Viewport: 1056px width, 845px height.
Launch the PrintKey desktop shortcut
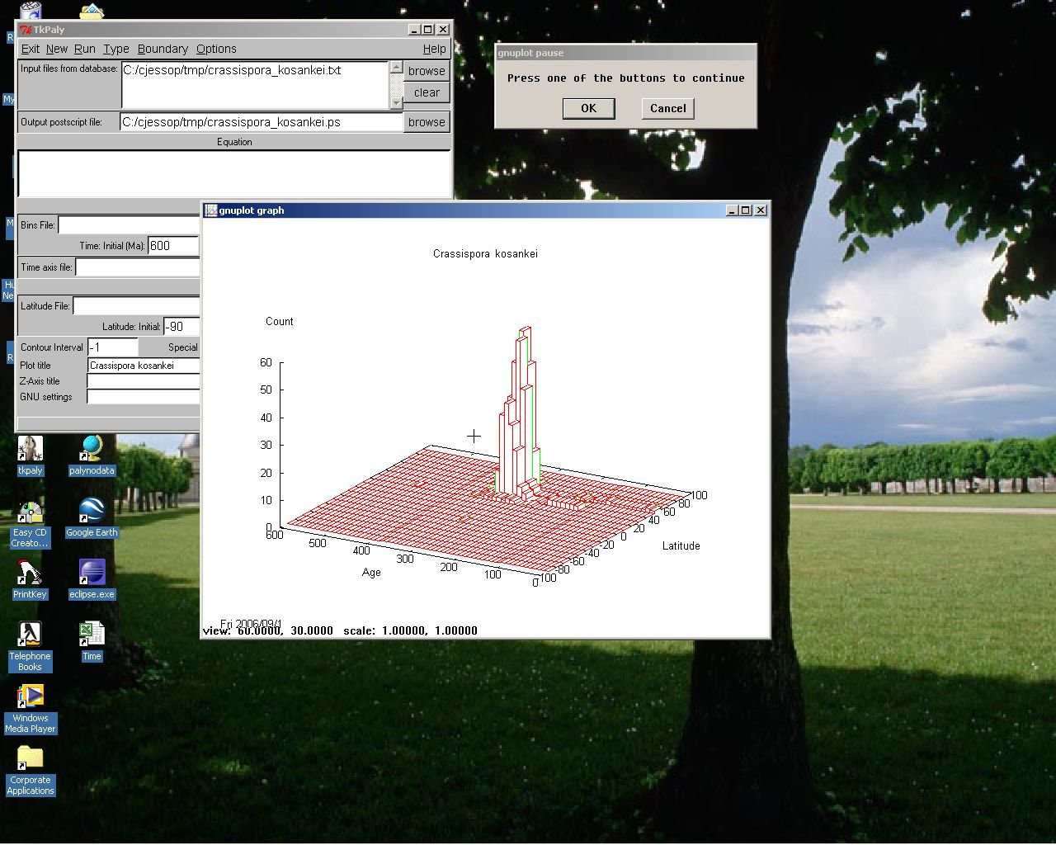pyautogui.click(x=30, y=574)
